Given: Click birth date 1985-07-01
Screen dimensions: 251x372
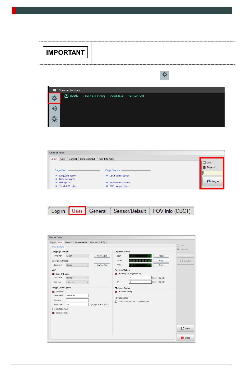Looking at the screenshot, I should 136,96.
